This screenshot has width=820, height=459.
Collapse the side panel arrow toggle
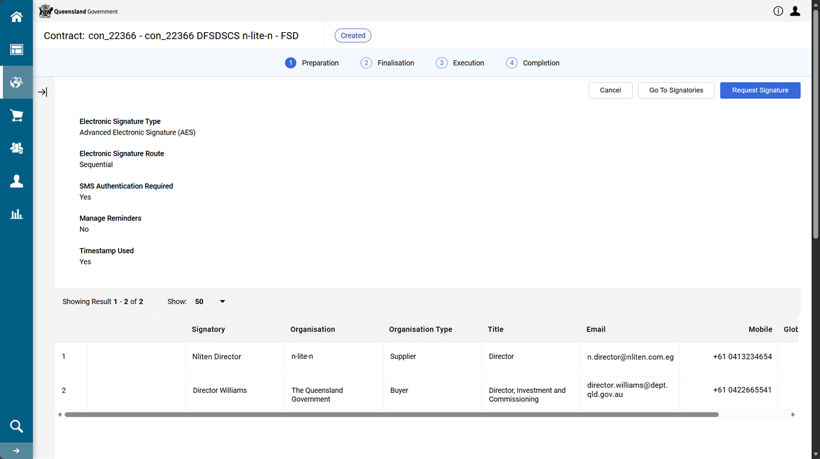click(42, 92)
